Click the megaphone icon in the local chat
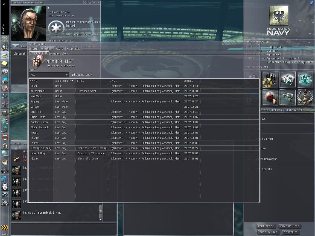Image resolution: width=315 pixels, height=236 pixels. (16, 159)
